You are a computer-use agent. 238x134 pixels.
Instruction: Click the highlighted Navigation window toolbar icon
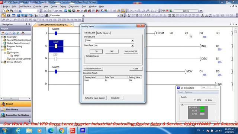3,16
